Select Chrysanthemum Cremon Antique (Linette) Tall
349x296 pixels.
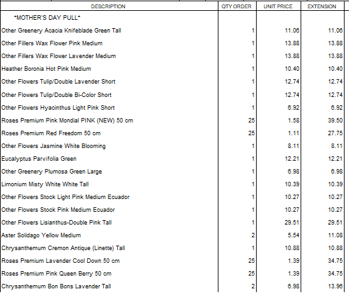click(x=63, y=248)
